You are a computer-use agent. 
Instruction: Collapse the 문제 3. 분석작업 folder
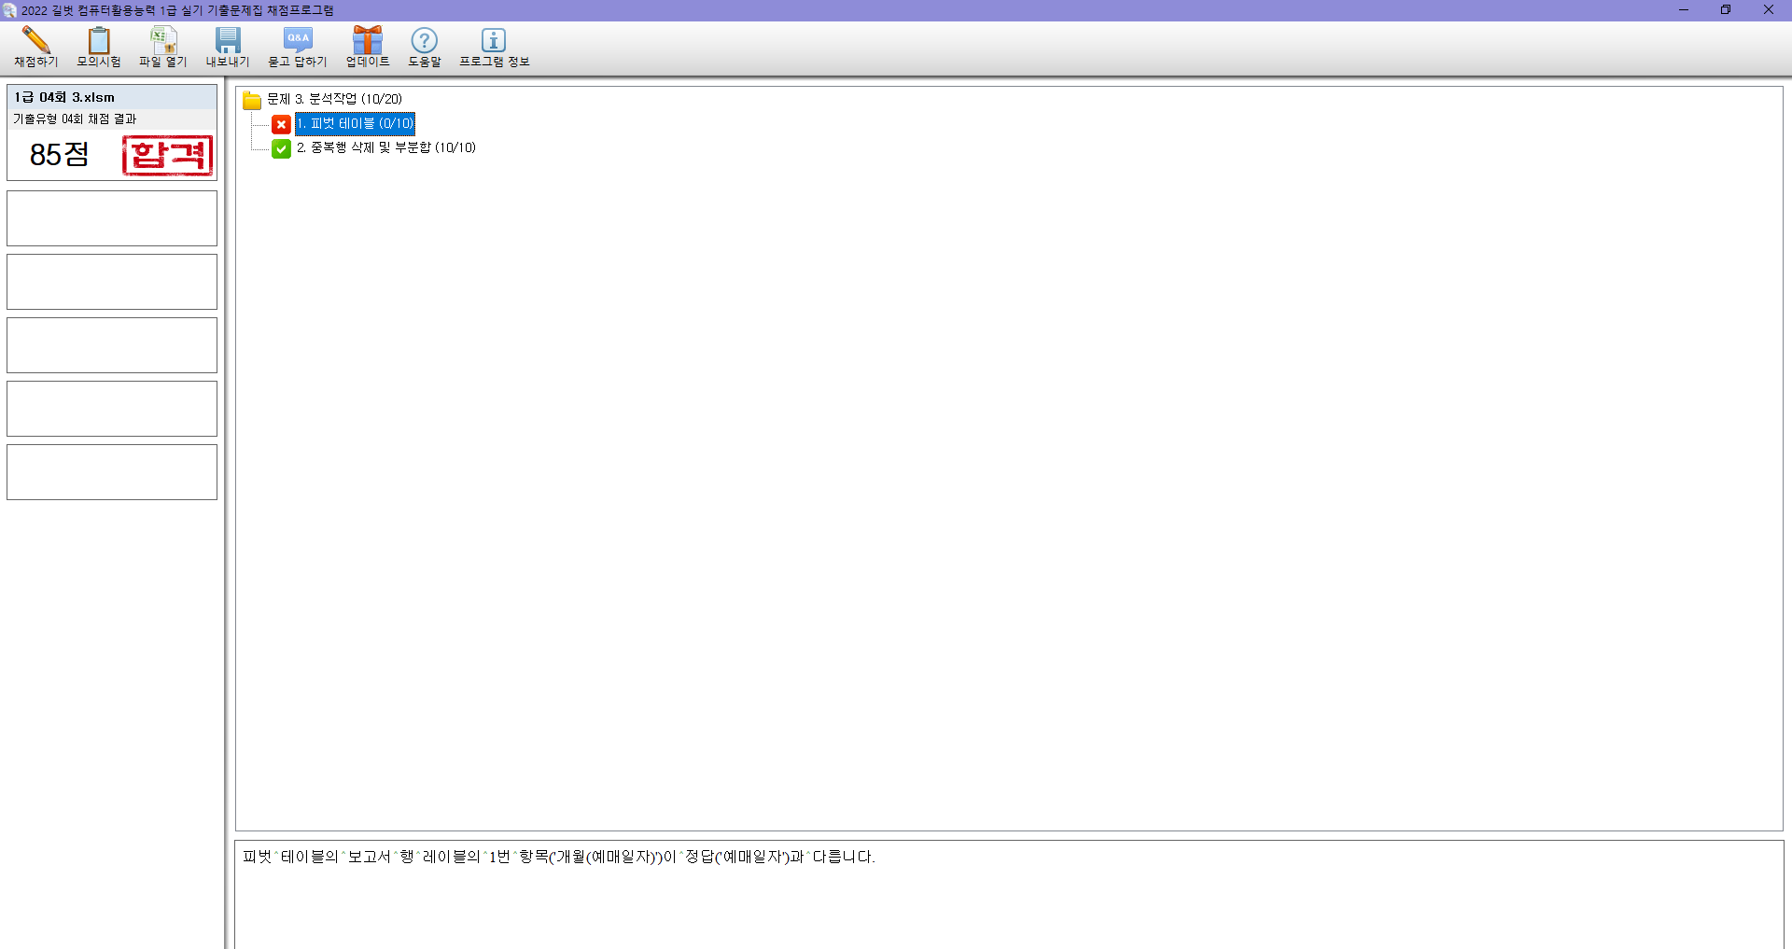252,100
